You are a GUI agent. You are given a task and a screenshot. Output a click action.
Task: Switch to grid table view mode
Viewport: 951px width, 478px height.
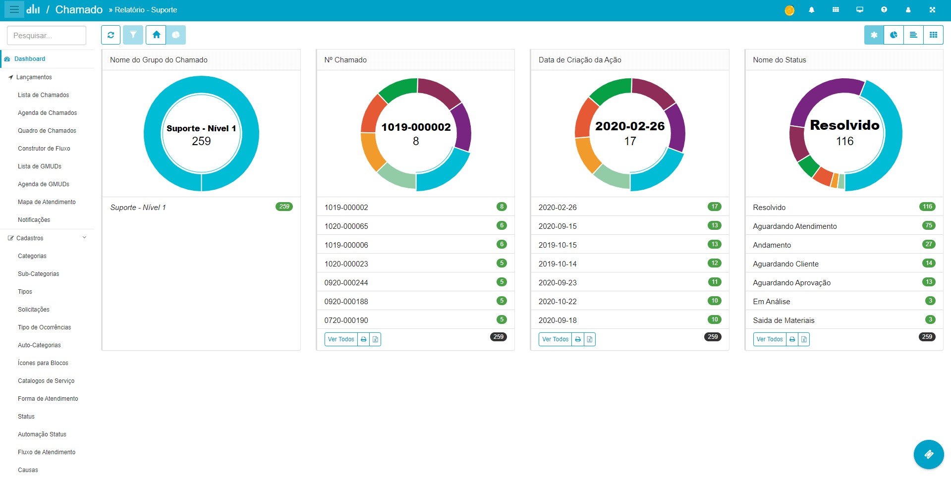[933, 35]
